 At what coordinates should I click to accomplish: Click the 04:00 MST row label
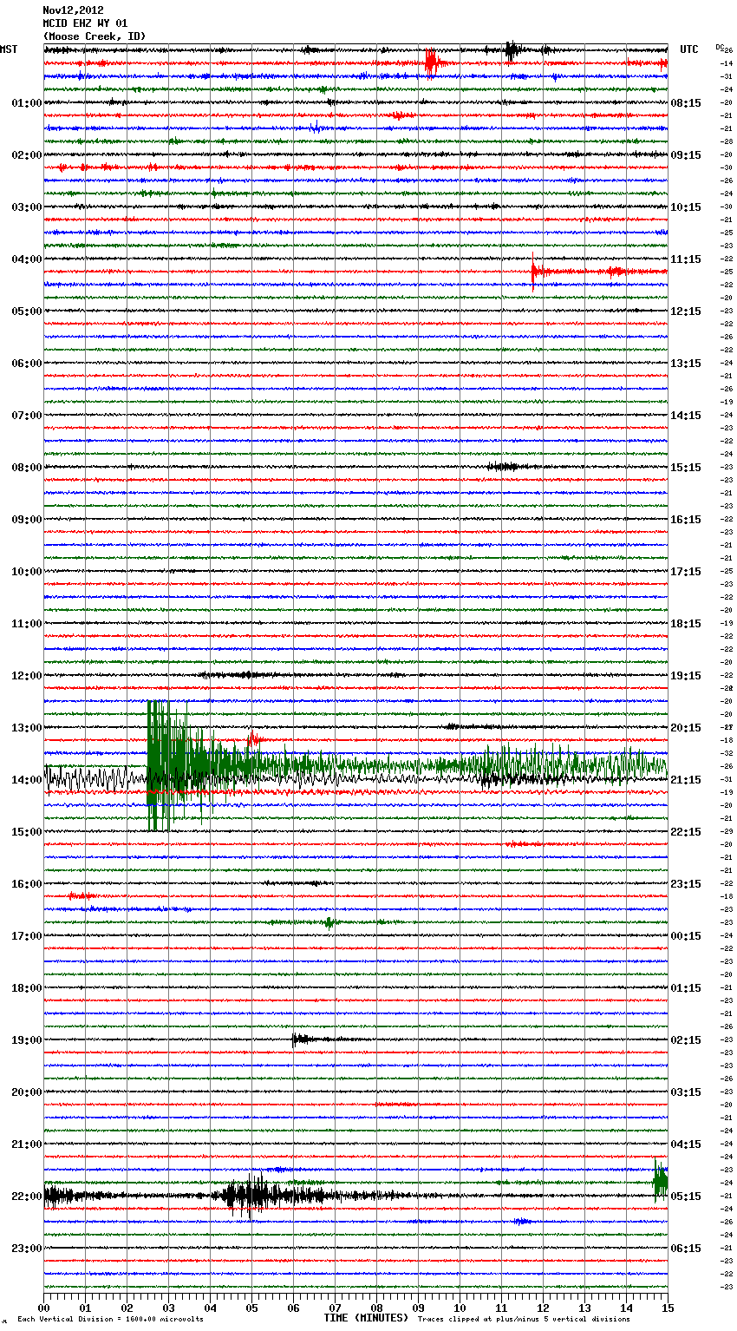27,259
